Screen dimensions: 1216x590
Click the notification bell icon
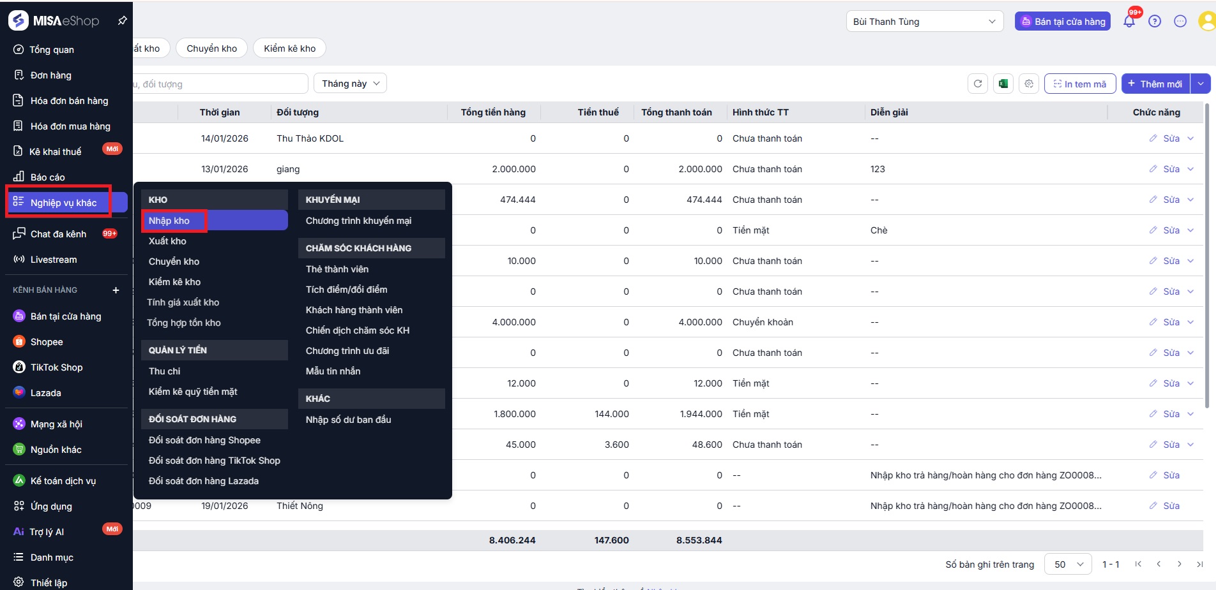(x=1129, y=22)
